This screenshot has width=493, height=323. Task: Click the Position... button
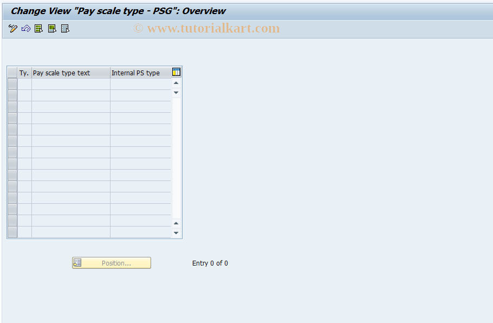click(112, 263)
